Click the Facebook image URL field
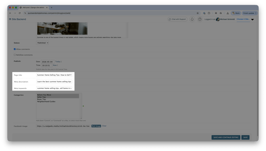 click(x=63, y=126)
